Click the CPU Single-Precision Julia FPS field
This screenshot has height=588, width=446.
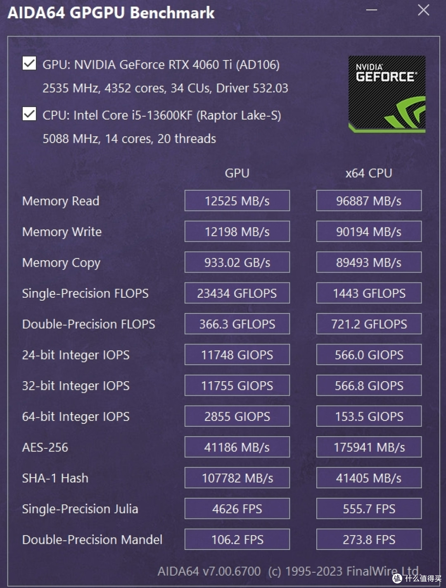pyautogui.click(x=368, y=509)
